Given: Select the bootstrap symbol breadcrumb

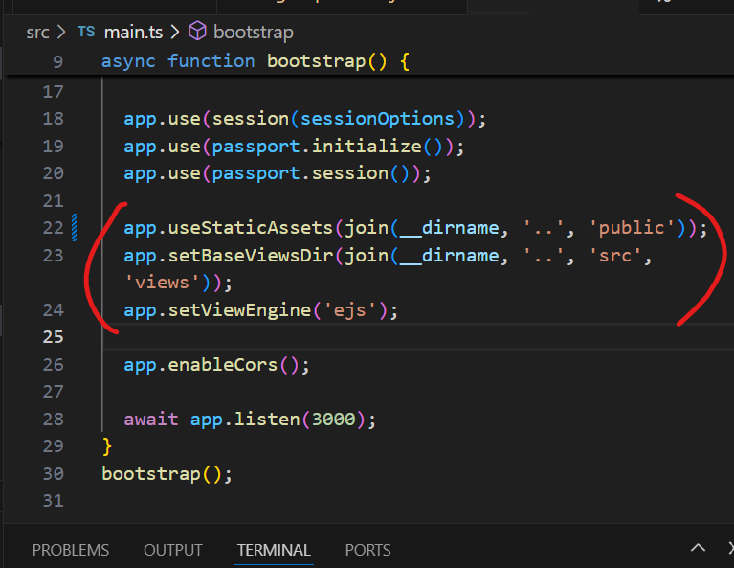Looking at the screenshot, I should pyautogui.click(x=254, y=33).
